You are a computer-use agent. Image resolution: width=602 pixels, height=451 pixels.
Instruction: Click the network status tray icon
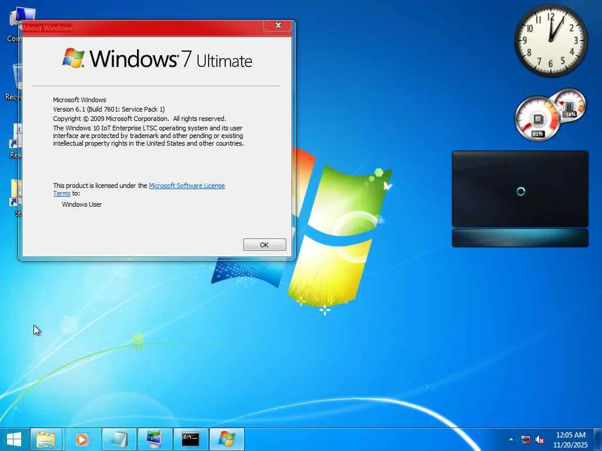click(526, 439)
